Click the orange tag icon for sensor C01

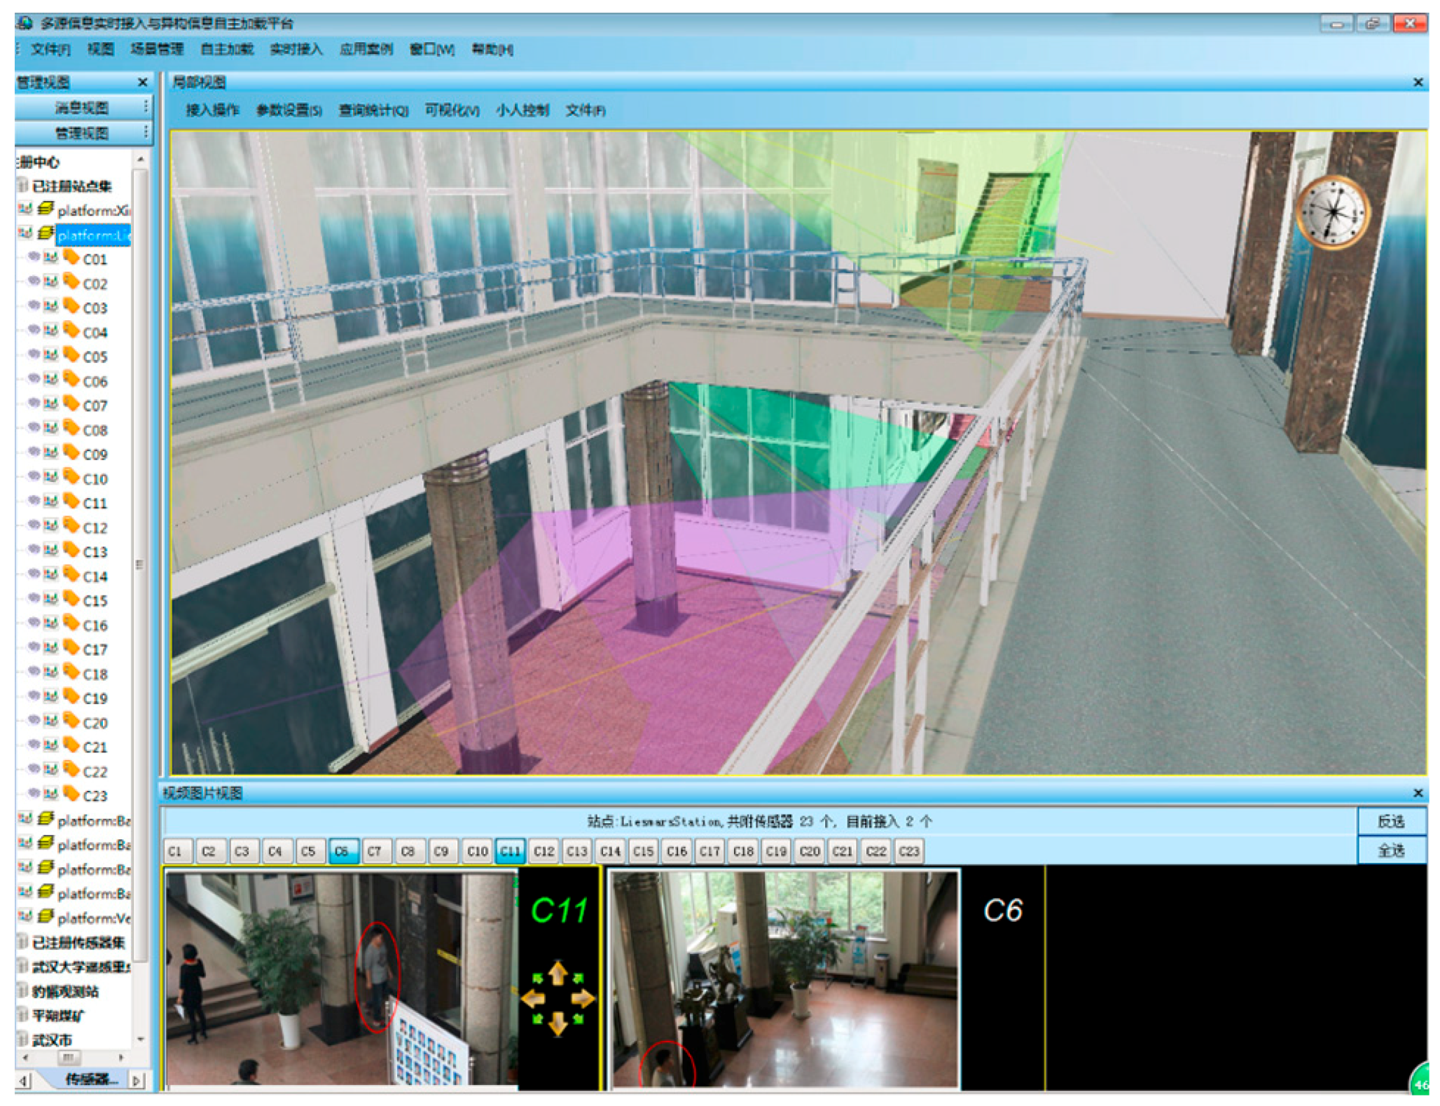(x=71, y=258)
